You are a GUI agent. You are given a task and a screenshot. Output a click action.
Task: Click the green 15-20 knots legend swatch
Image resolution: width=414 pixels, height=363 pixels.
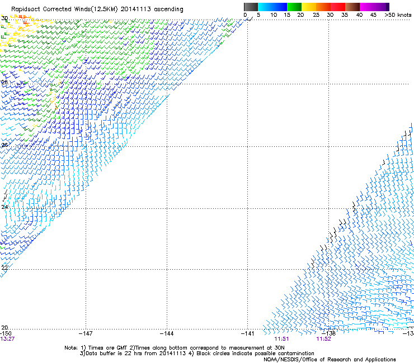point(294,7)
